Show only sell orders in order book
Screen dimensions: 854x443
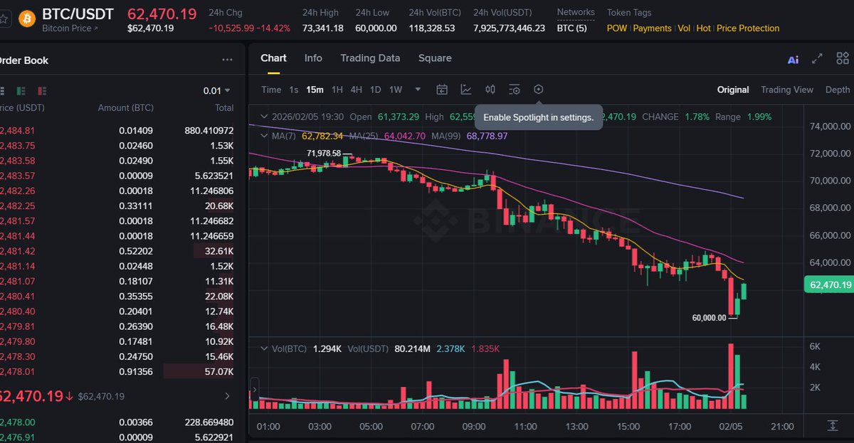tap(43, 91)
